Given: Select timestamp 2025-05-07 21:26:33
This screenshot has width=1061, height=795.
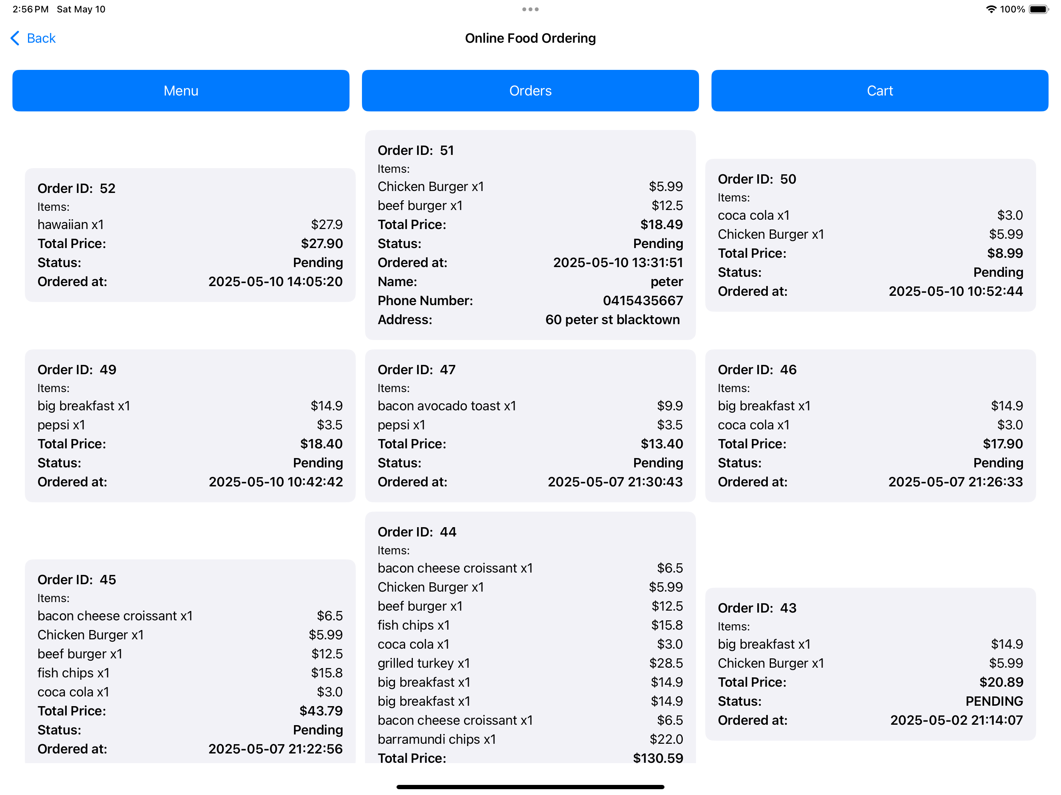Looking at the screenshot, I should tap(955, 482).
